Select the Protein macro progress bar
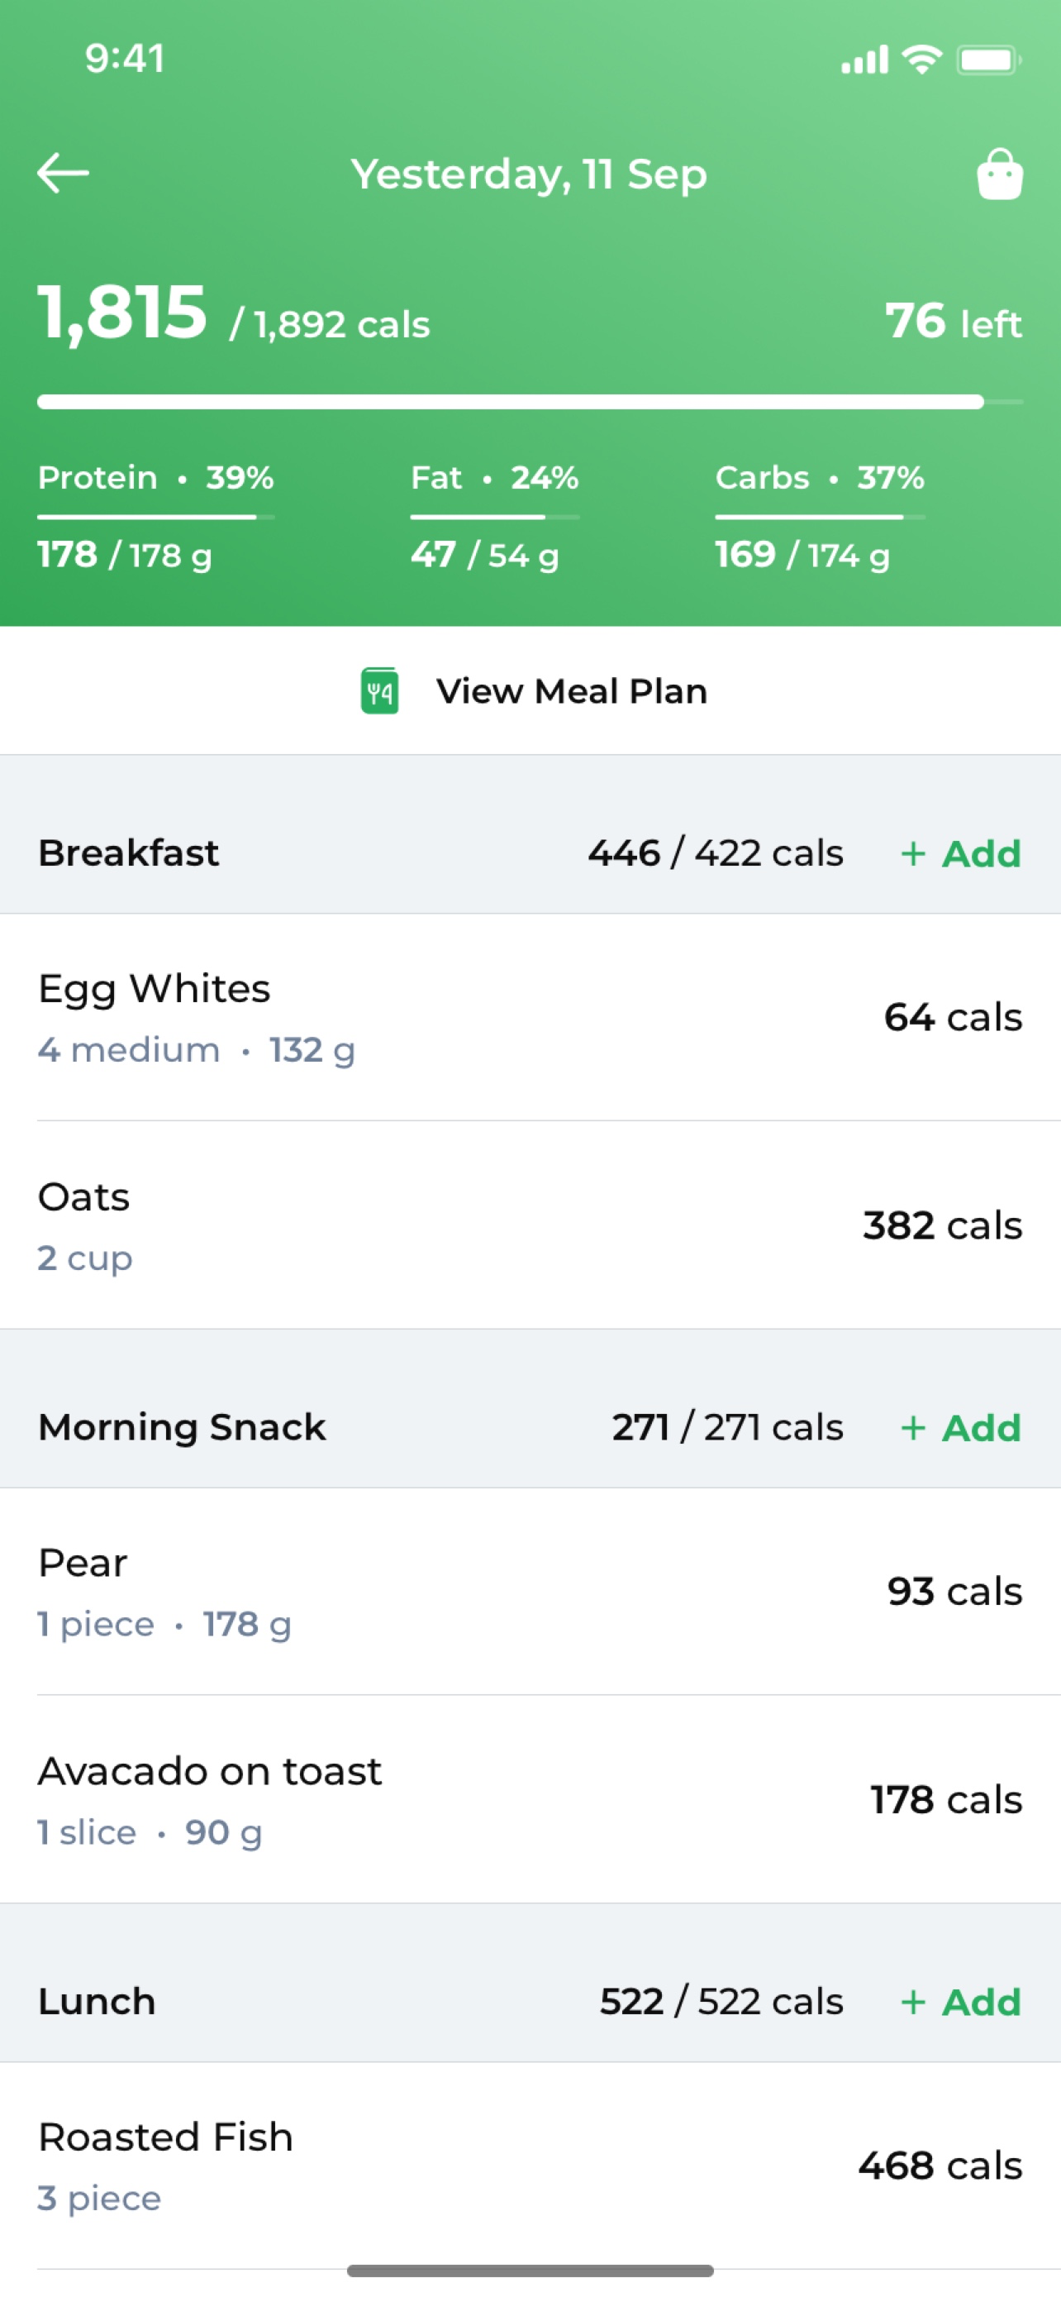 point(156,516)
